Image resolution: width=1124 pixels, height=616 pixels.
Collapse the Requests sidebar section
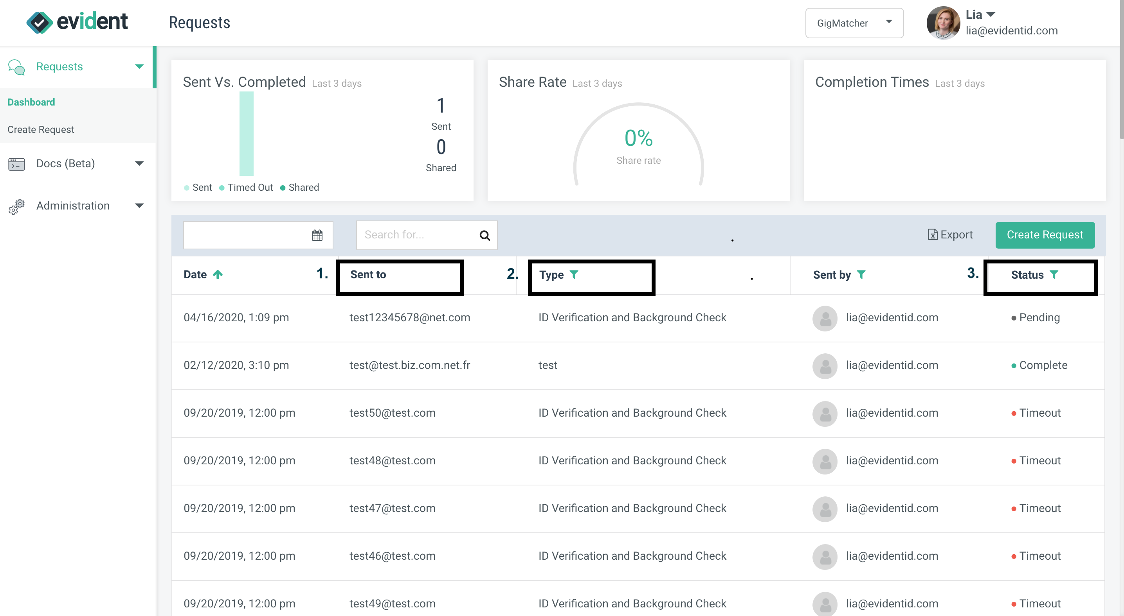click(139, 66)
